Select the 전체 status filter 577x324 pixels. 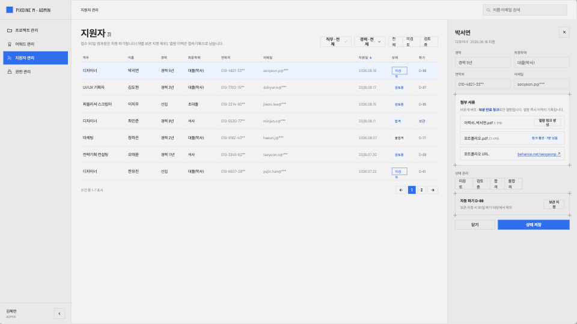pos(394,41)
